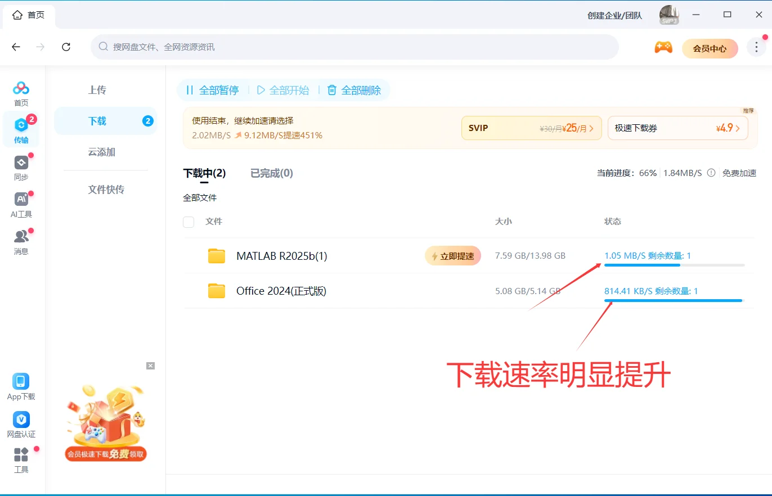Click the game controller icon near search bar
The height and width of the screenshot is (496, 772).
(x=663, y=48)
